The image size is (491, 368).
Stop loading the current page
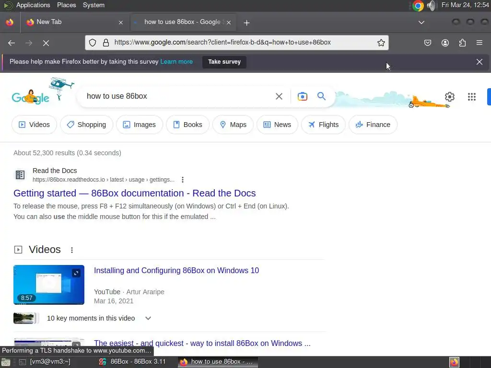pyautogui.click(x=46, y=43)
